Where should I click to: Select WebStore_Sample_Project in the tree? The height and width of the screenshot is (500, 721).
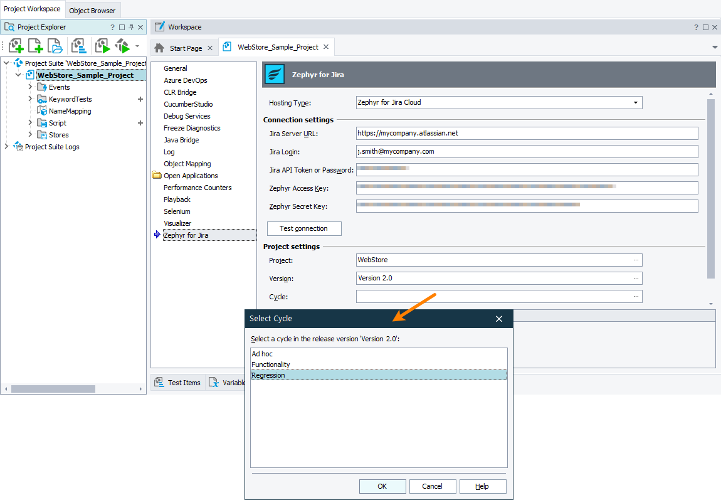tap(85, 75)
